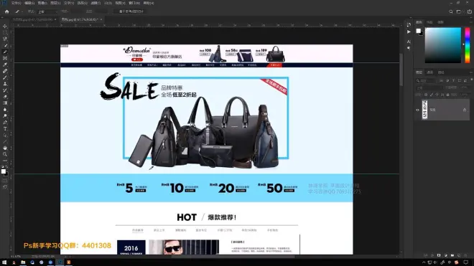This screenshot has height=266, width=474.
Task: Select the Move tool in toolbar
Action: click(x=5, y=27)
